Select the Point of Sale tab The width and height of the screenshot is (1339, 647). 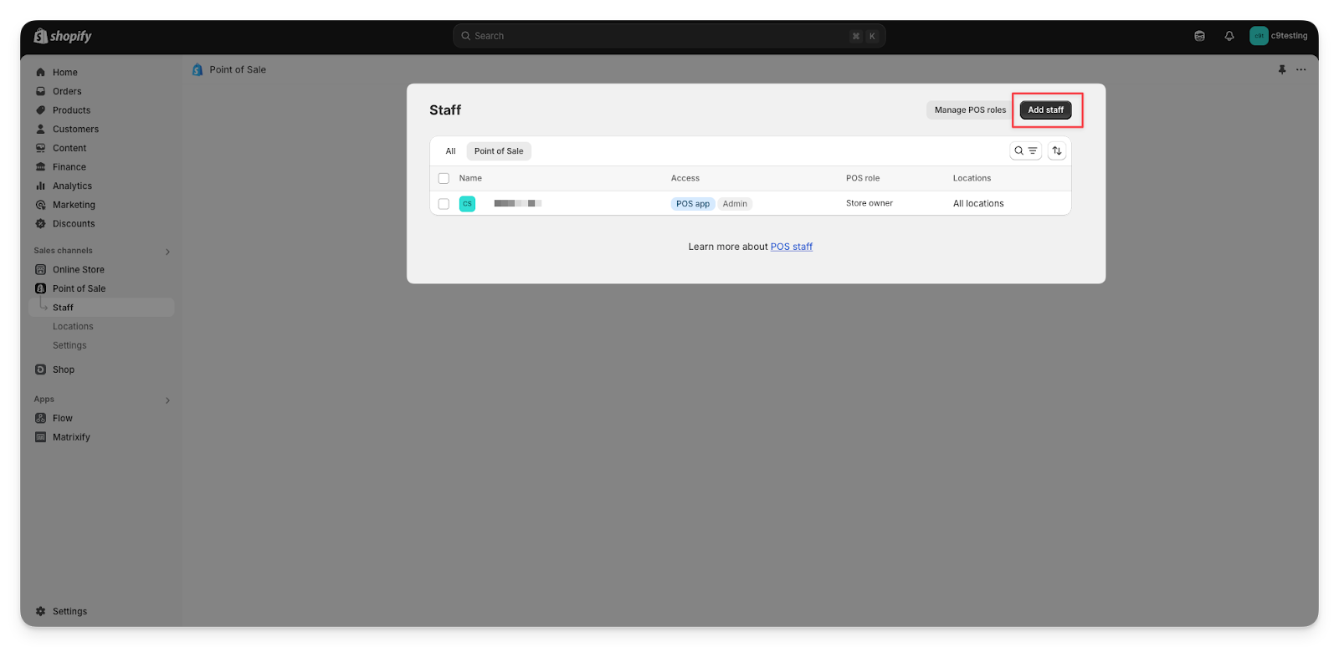(499, 151)
